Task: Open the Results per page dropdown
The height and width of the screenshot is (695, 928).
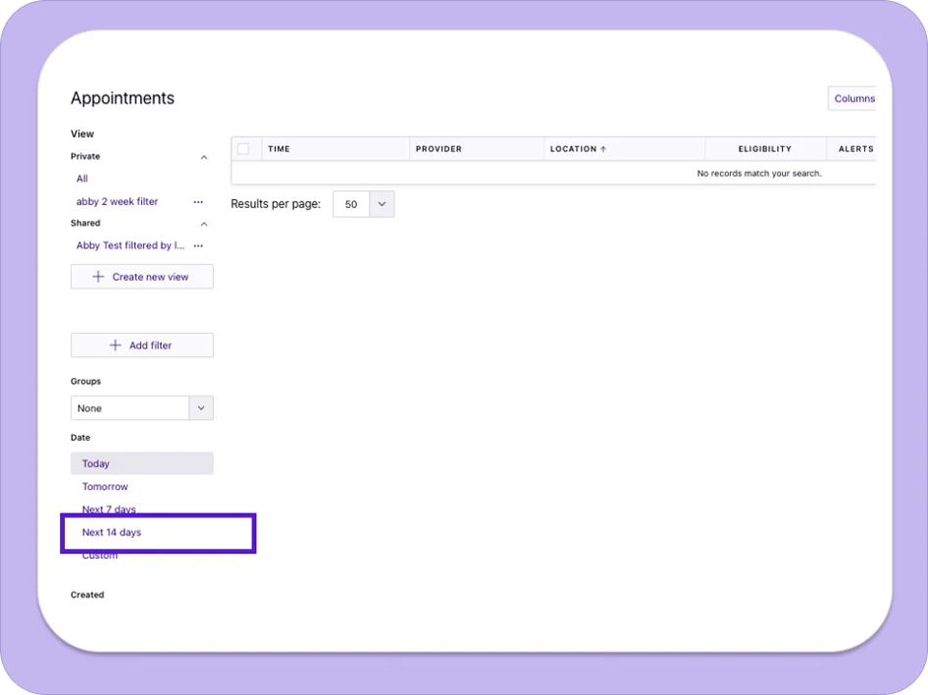Action: click(x=382, y=204)
